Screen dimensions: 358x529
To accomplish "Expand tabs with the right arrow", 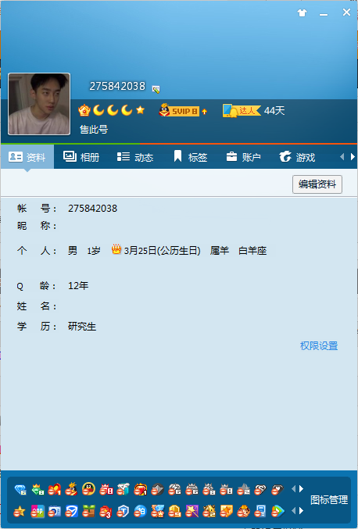I will tap(353, 157).
